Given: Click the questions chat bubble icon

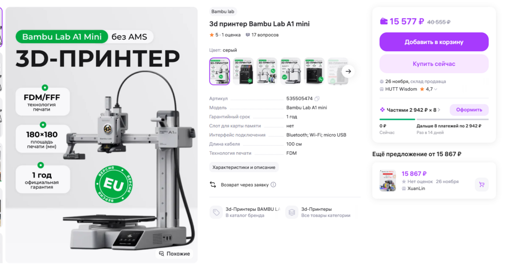Looking at the screenshot, I should pyautogui.click(x=248, y=35).
